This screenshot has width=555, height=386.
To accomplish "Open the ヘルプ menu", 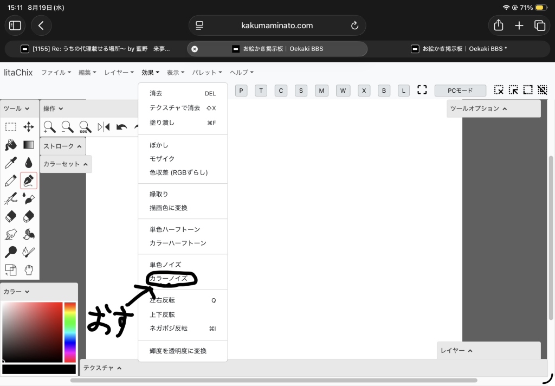I will (241, 72).
